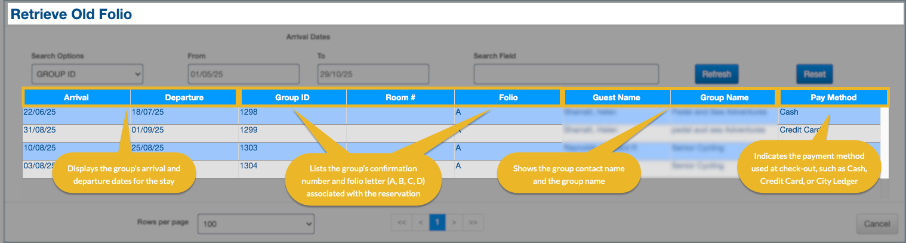The image size is (906, 243).
Task: Sort by the Departure column header
Action: [184, 97]
